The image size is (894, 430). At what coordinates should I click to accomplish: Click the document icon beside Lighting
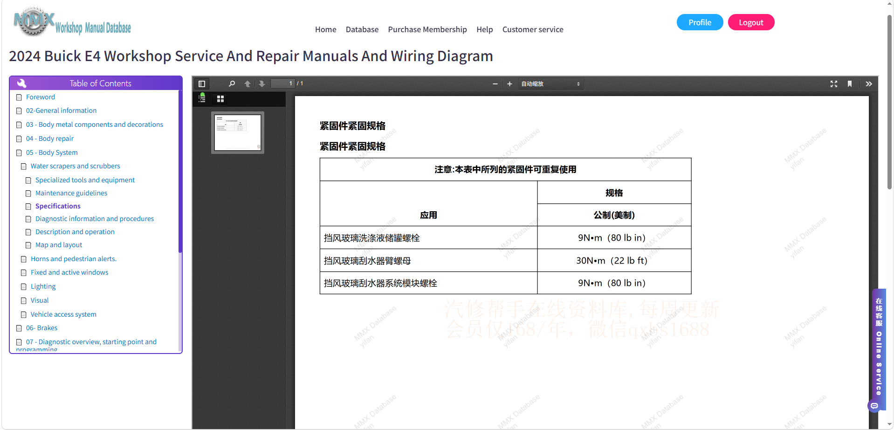coord(24,287)
